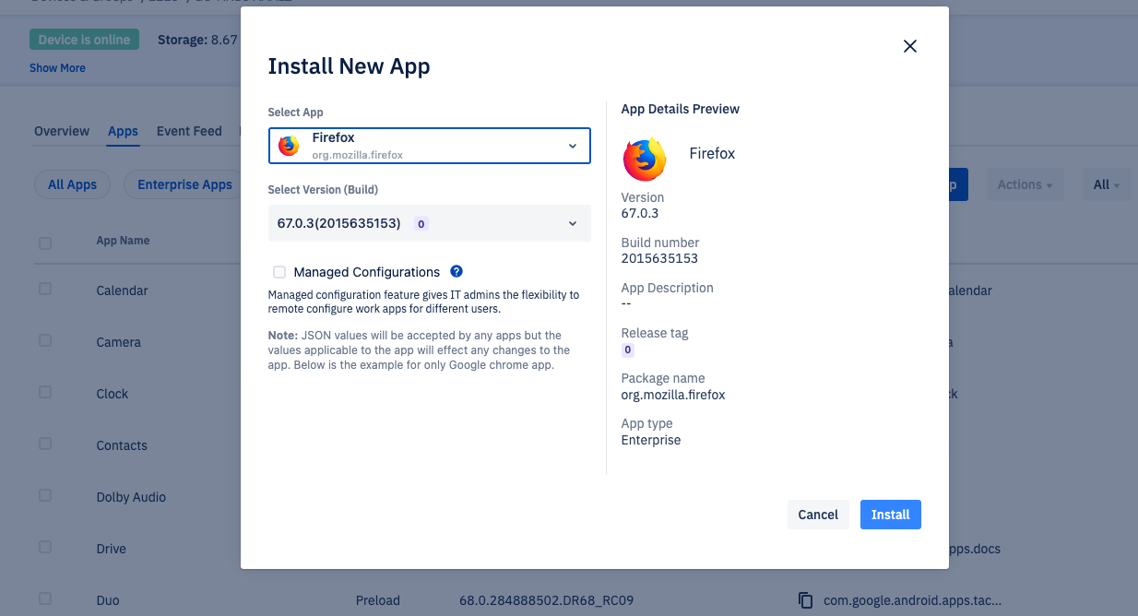Check the Contacts row checkbox

click(45, 444)
